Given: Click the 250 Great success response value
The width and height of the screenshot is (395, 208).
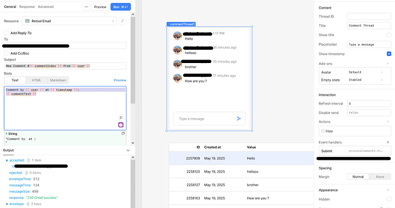Looking at the screenshot, I should (x=42, y=198).
